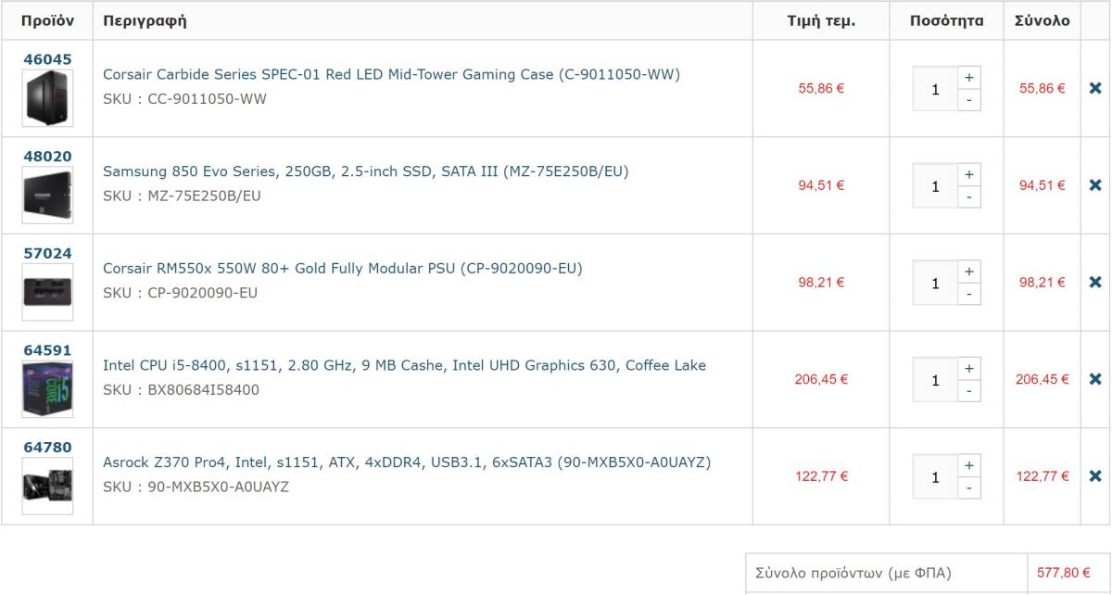
Task: Click the Ποσότητα column header
Action: click(x=946, y=20)
